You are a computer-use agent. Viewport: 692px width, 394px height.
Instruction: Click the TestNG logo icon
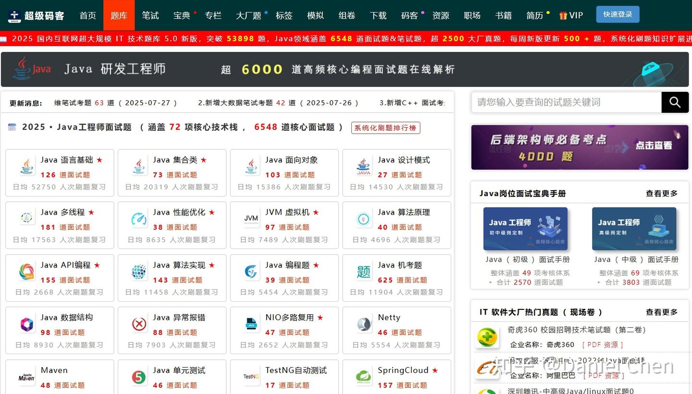pyautogui.click(x=250, y=377)
